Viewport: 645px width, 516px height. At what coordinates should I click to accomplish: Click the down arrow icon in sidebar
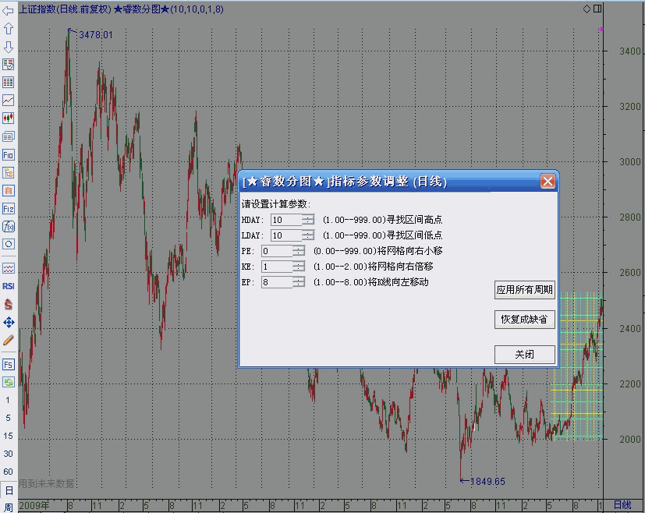point(9,47)
